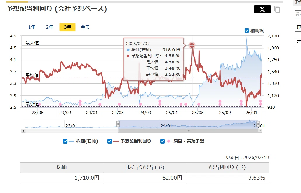Viewport: 301px width, 193px height.
Task: Select the 全て period tab
Action: tap(85, 27)
